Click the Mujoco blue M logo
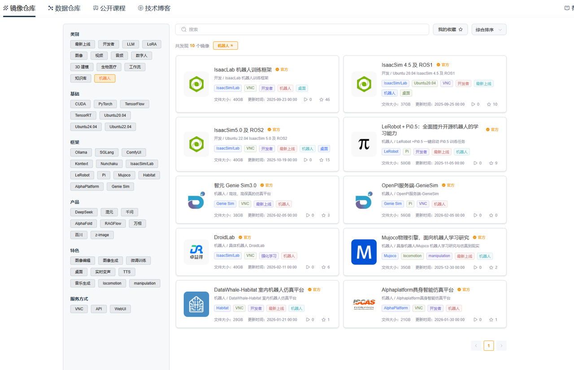 tap(364, 252)
